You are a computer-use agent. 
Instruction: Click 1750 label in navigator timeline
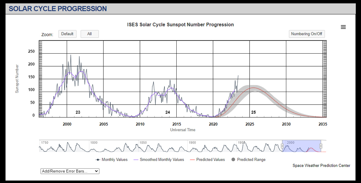click(x=45, y=143)
